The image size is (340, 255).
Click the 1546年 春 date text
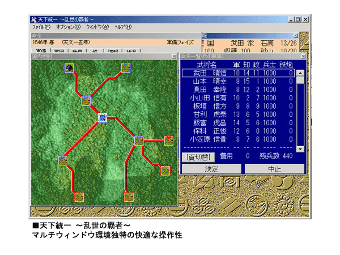(x=43, y=42)
